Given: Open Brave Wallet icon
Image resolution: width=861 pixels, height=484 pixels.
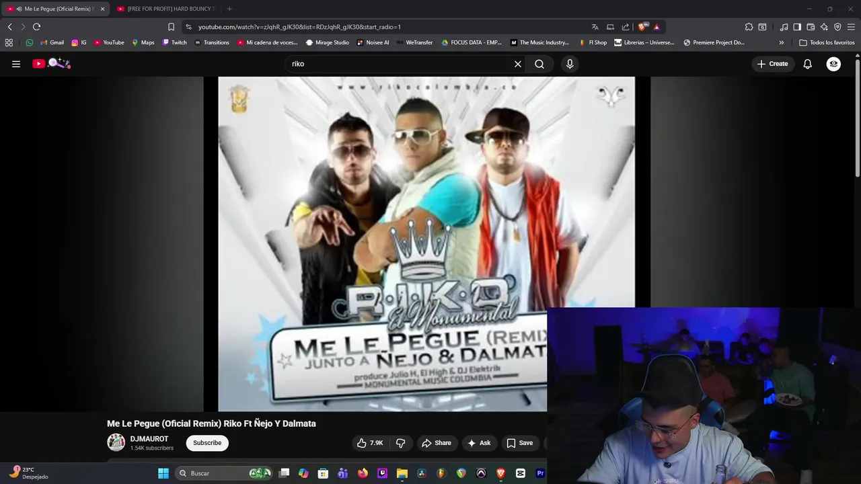Looking at the screenshot, I should (x=811, y=27).
